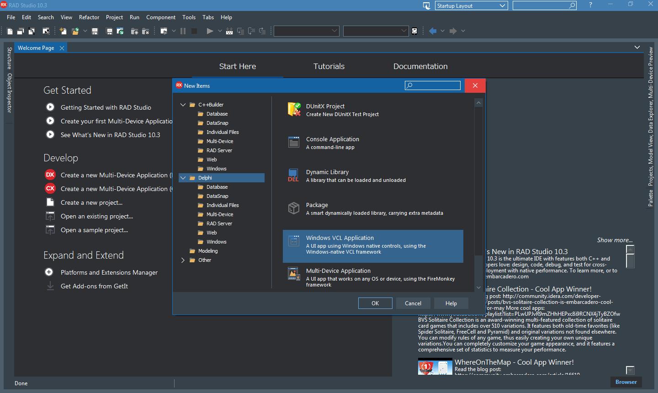Click the Save All toolbar icon

tap(109, 31)
